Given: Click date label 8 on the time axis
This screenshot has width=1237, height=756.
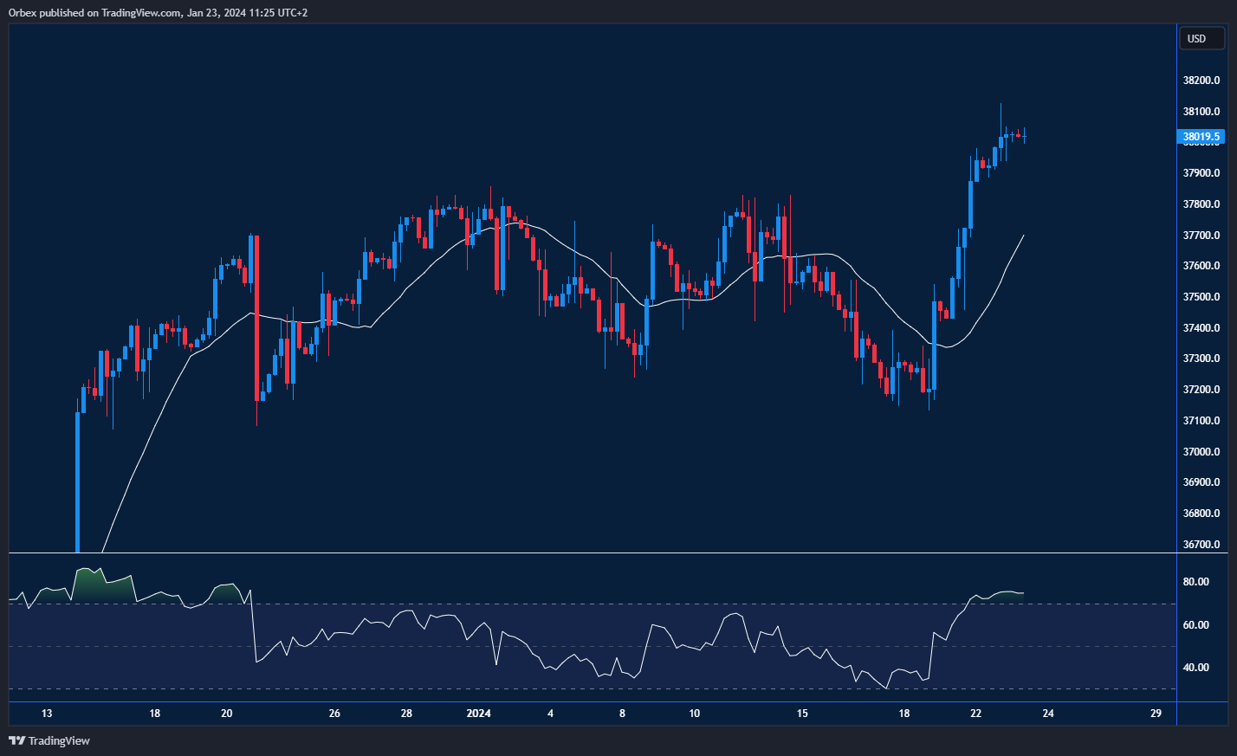Looking at the screenshot, I should [x=622, y=714].
